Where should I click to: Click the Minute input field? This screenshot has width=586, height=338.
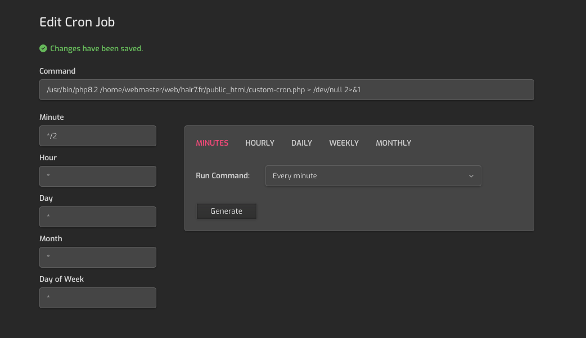coord(98,136)
